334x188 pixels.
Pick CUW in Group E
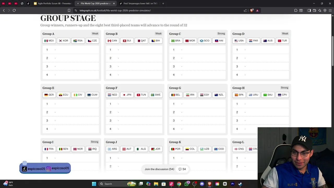point(92,95)
